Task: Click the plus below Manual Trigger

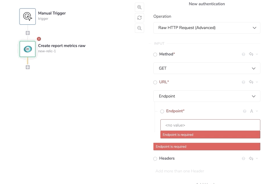Action: coord(28,33)
